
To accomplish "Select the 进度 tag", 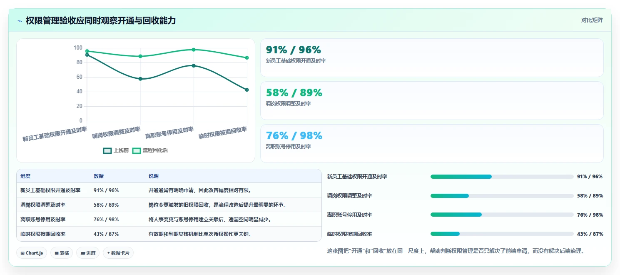I will pos(88,253).
